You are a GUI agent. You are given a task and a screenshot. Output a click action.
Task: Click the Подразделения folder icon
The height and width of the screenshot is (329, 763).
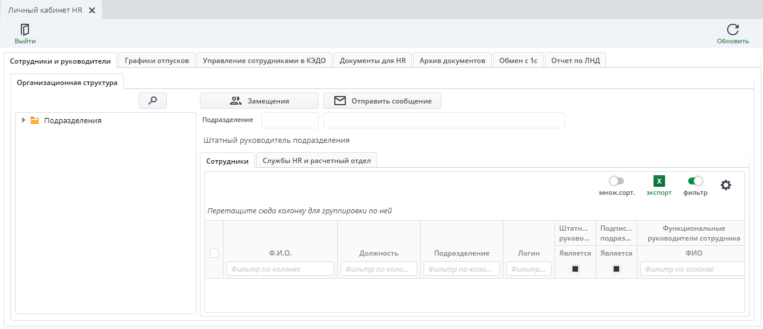pyautogui.click(x=34, y=120)
